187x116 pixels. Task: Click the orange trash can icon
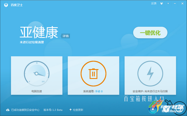tap(93, 73)
